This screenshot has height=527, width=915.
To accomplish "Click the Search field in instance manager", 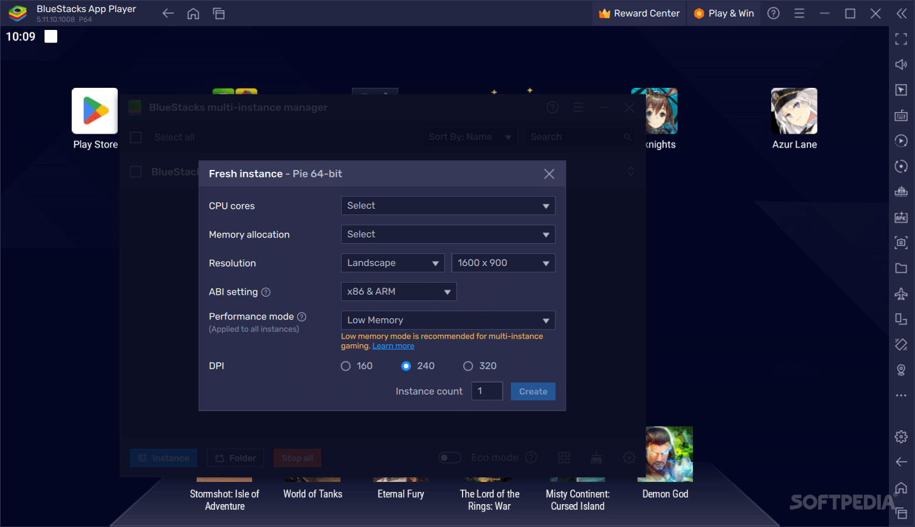I will (580, 137).
